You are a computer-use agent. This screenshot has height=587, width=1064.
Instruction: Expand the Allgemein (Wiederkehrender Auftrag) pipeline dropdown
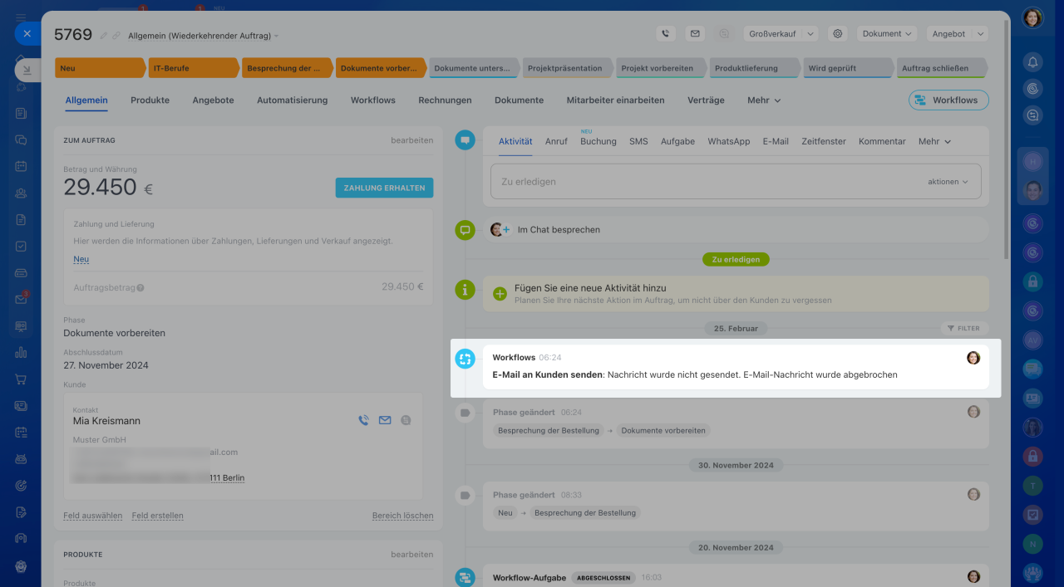[x=204, y=36]
